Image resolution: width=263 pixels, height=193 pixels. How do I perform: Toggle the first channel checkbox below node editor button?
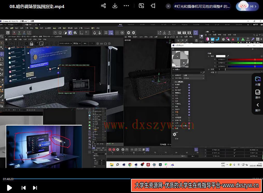click(189, 85)
